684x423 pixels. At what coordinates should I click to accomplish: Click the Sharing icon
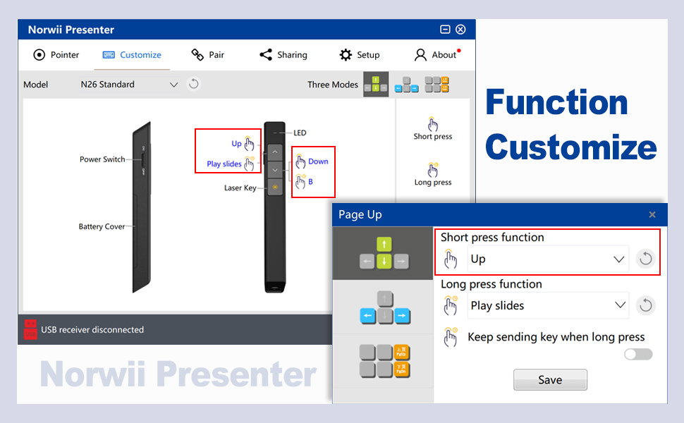click(x=267, y=54)
